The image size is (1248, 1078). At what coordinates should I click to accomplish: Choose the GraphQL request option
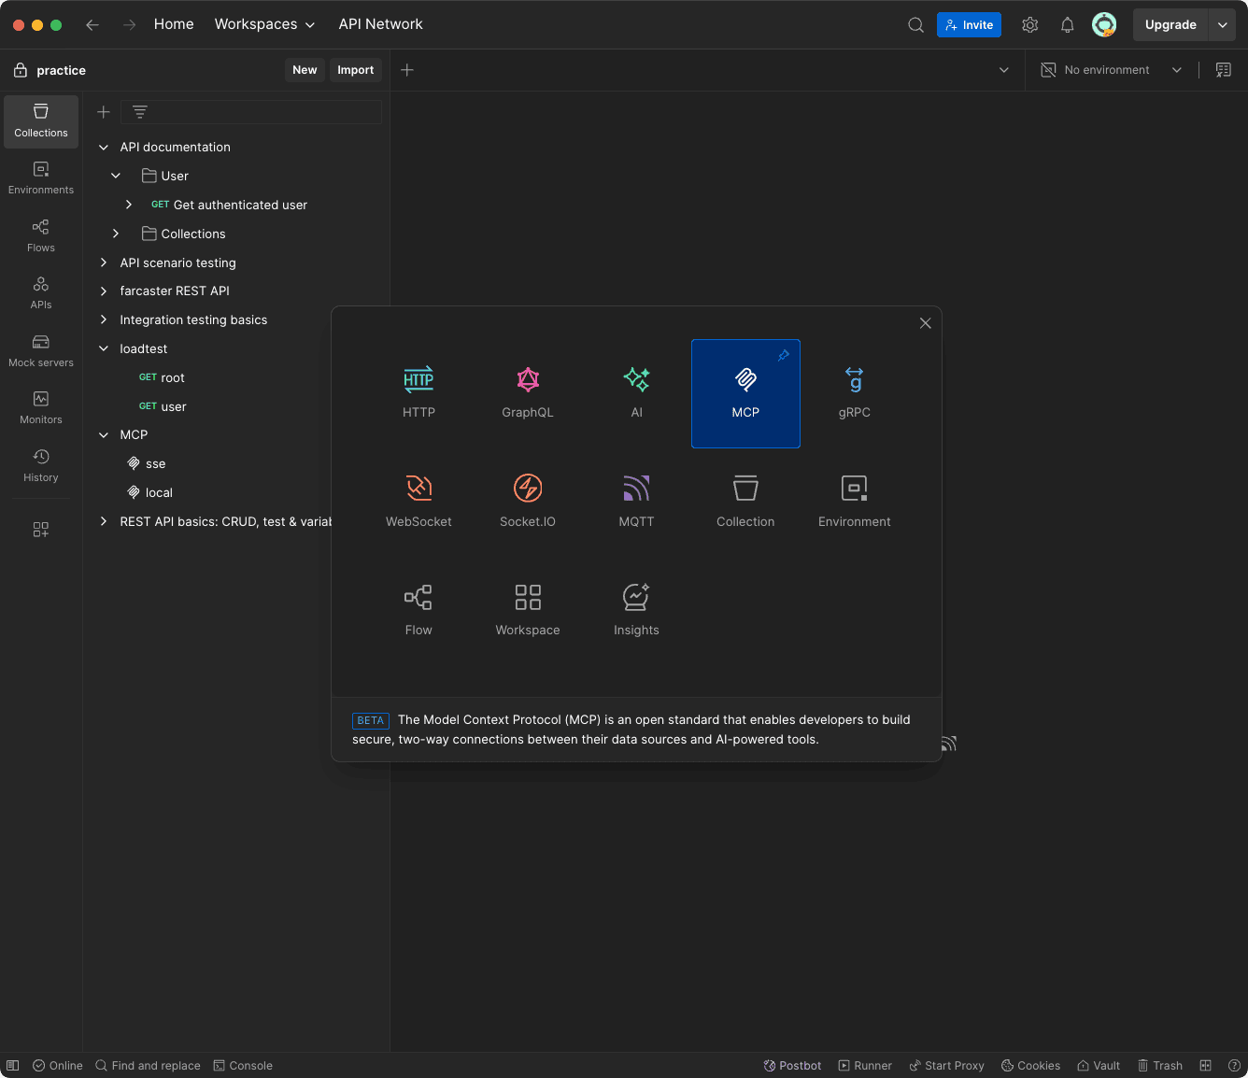point(528,393)
